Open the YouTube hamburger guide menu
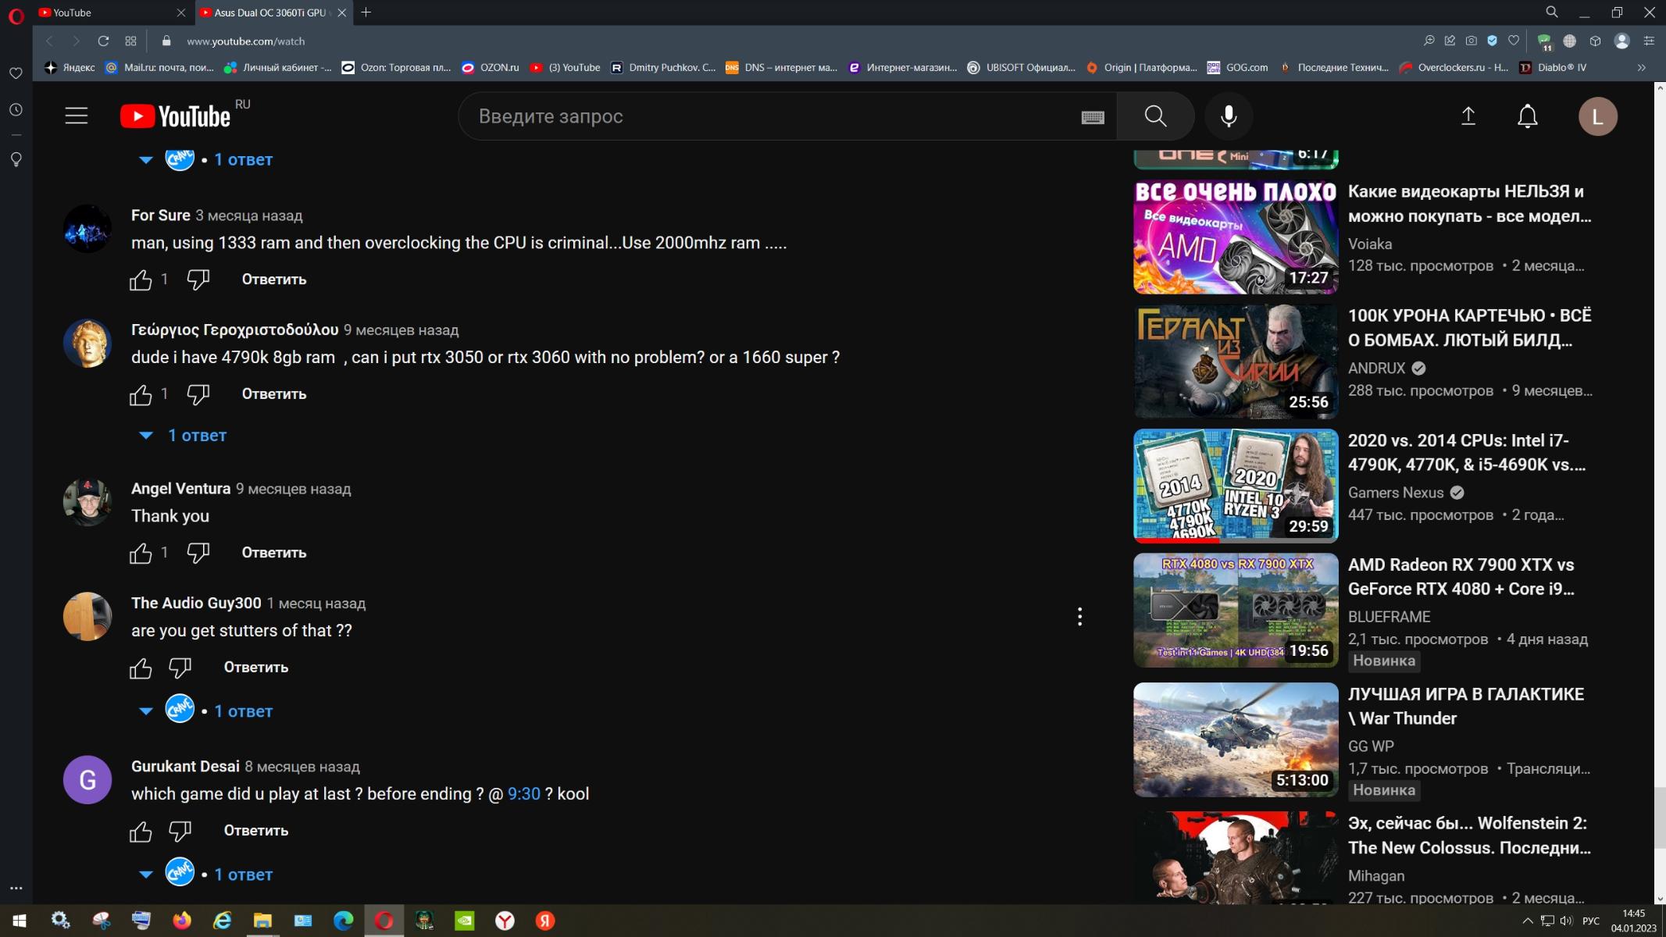 [x=76, y=116]
